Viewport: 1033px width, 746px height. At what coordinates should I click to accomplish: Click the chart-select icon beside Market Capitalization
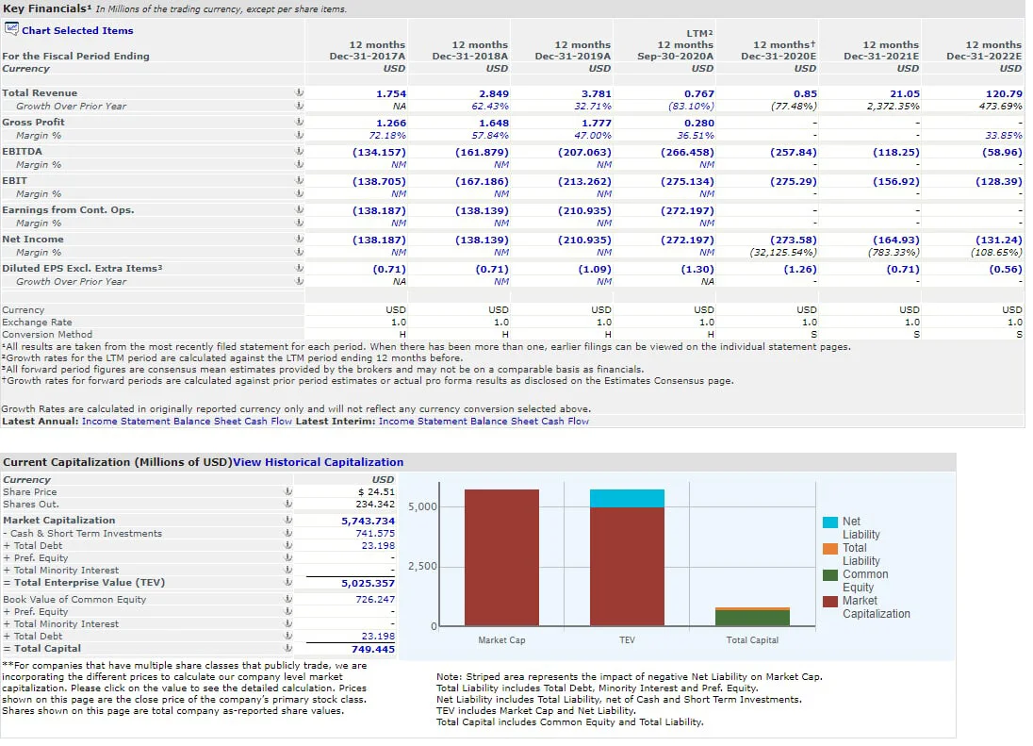287,520
